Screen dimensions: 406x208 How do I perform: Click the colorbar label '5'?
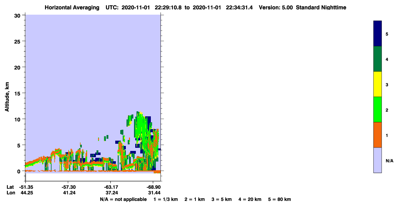click(x=387, y=34)
